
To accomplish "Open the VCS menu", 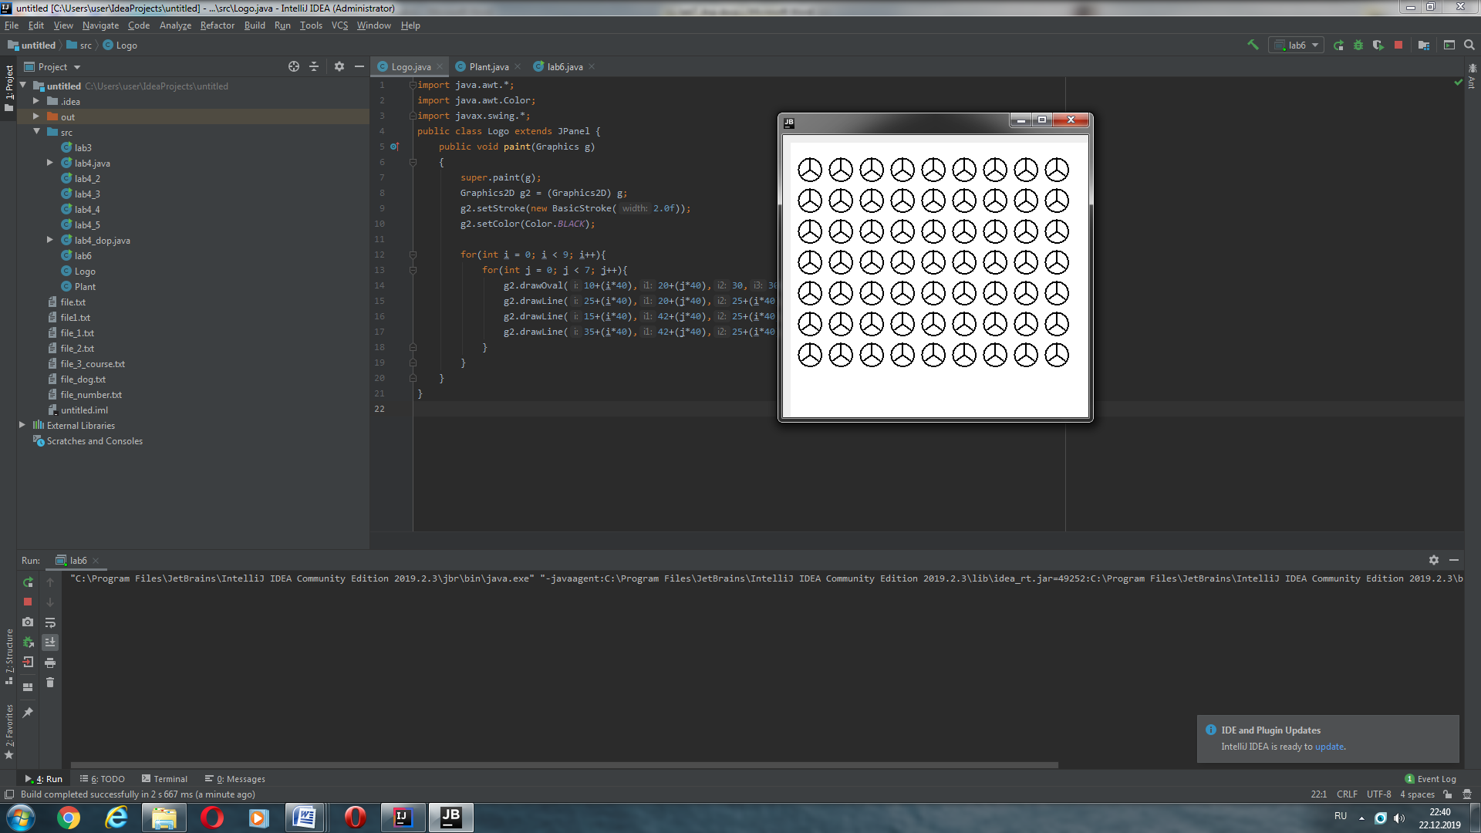I will pyautogui.click(x=339, y=25).
